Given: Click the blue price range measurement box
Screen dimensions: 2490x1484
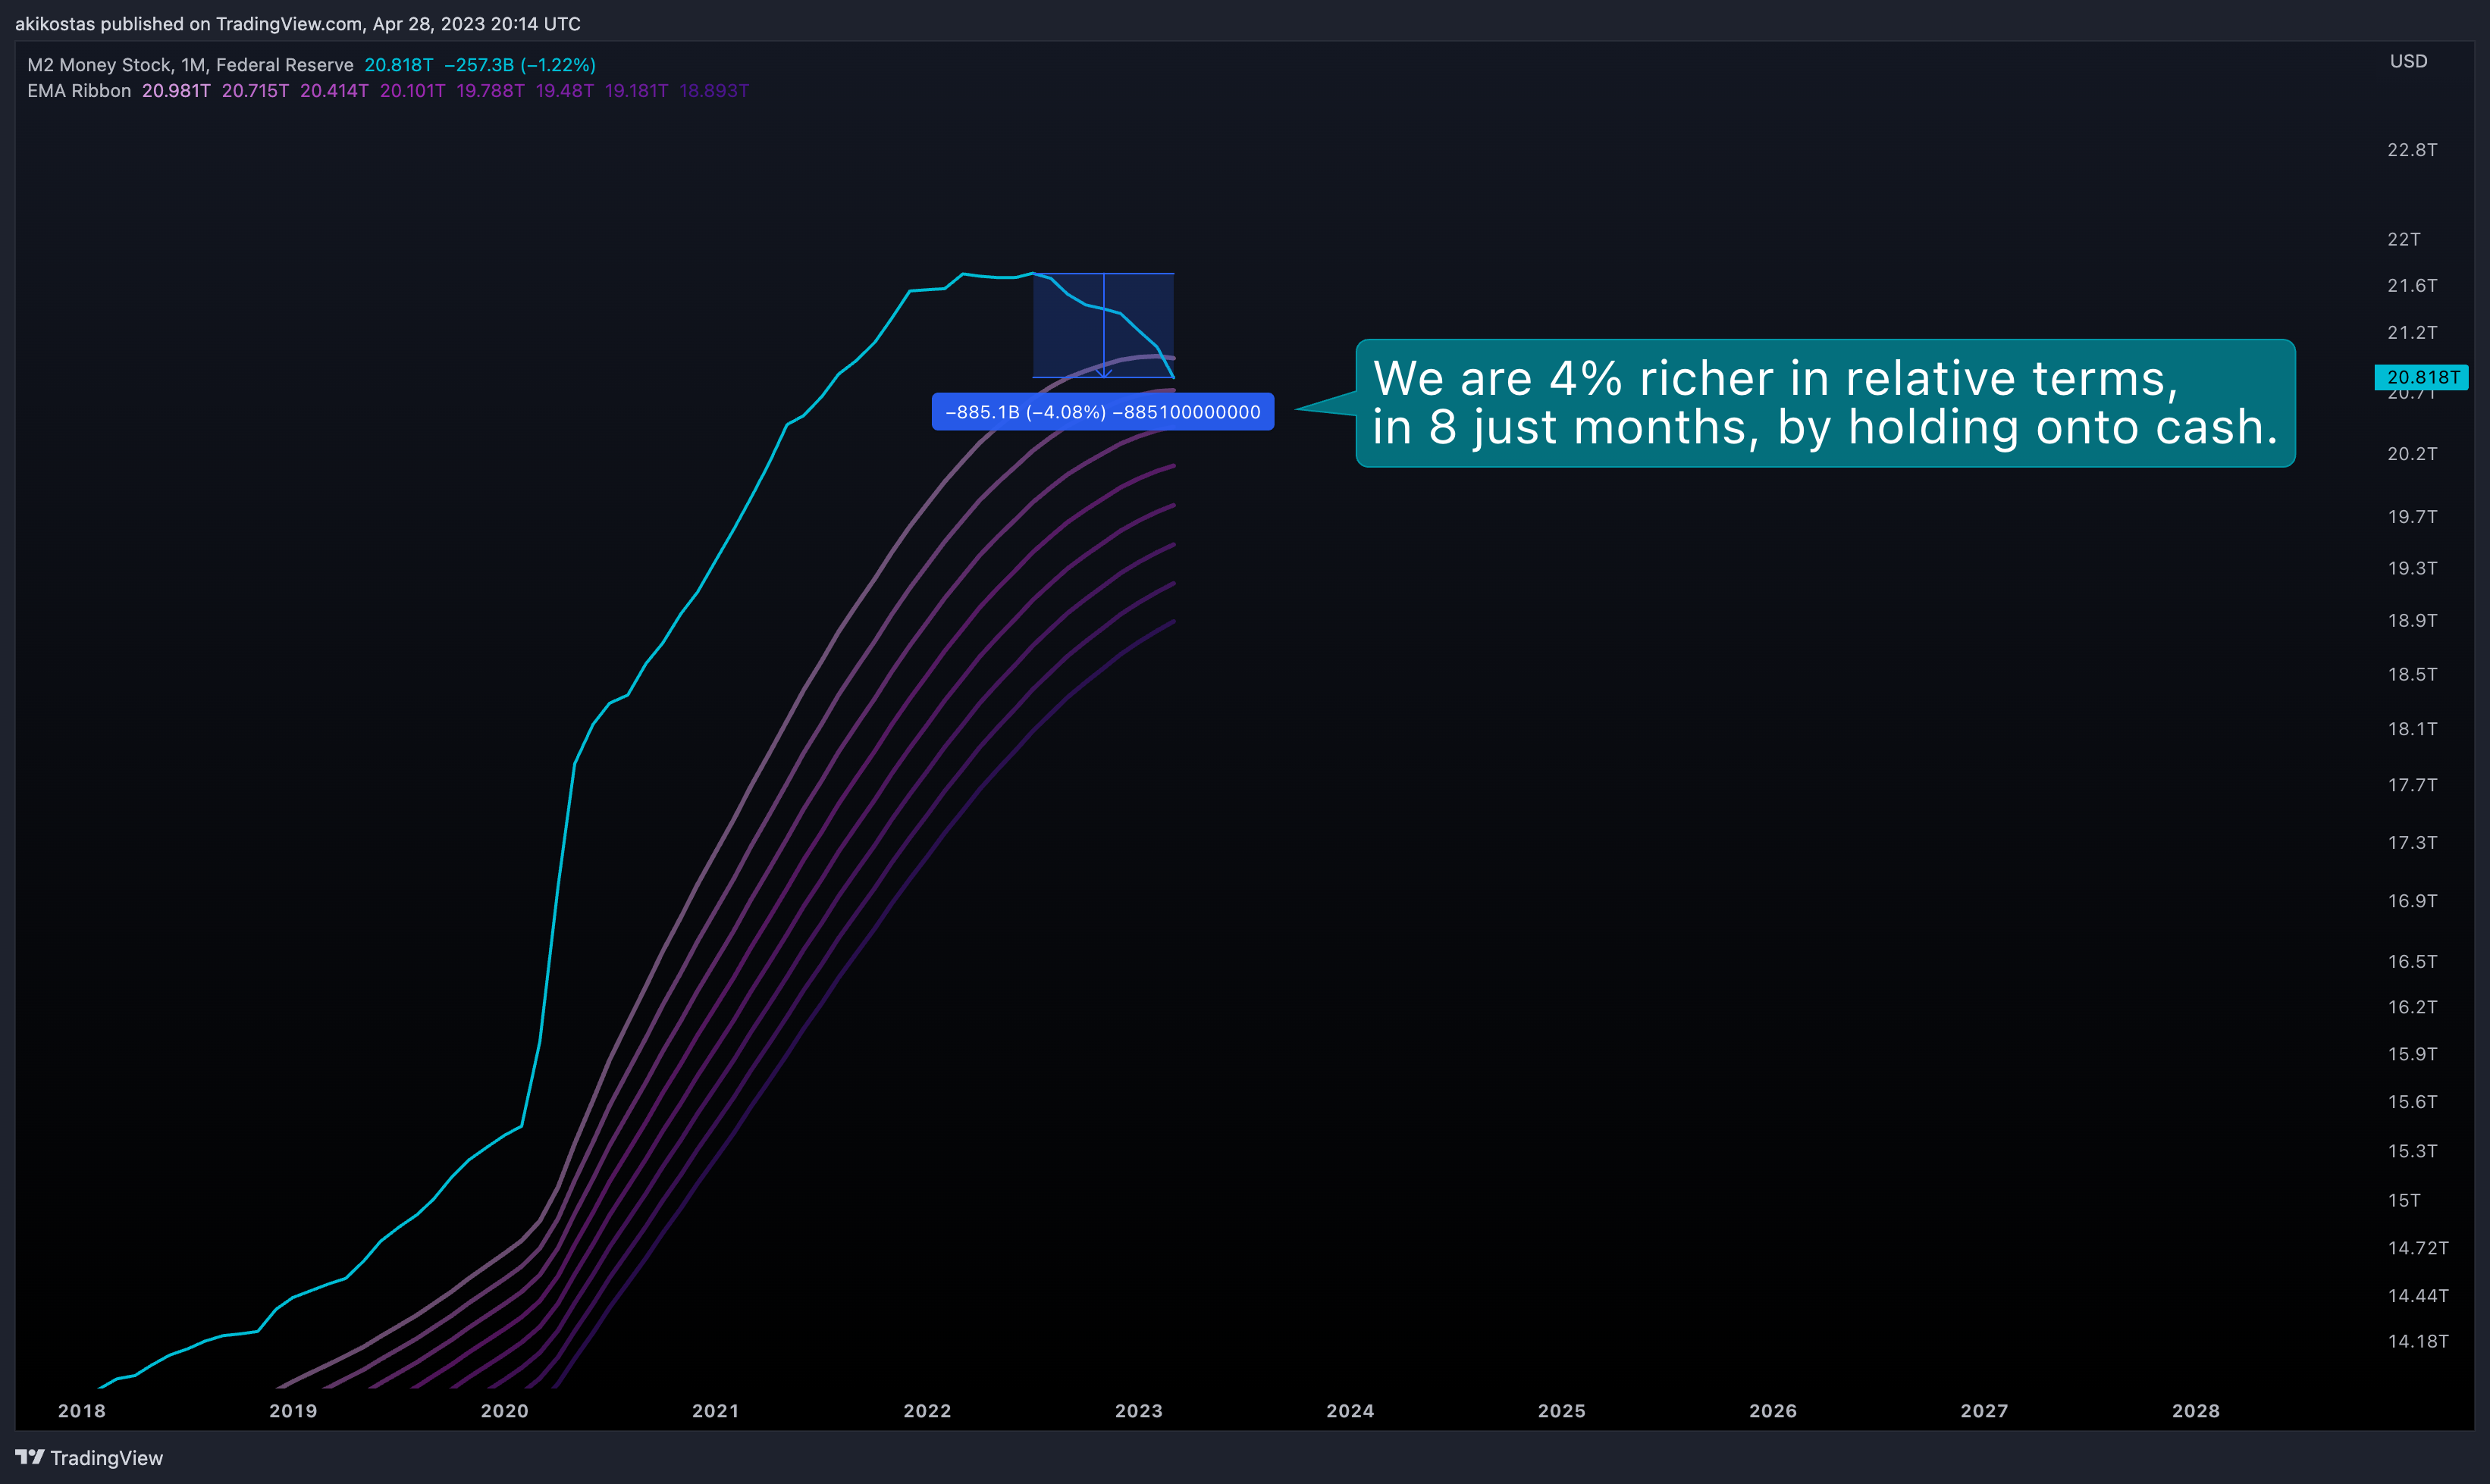Looking at the screenshot, I should [x=1103, y=325].
